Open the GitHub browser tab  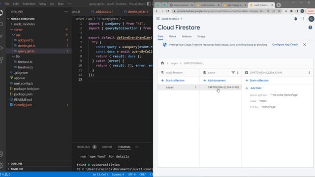click(181, 5)
